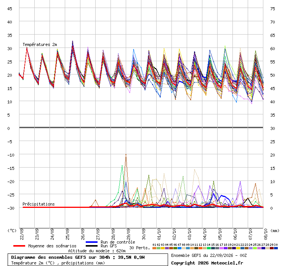This screenshot has height=266, width=282.
Task: Click the dark red perturbation 29 swatch
Action: pos(272,248)
